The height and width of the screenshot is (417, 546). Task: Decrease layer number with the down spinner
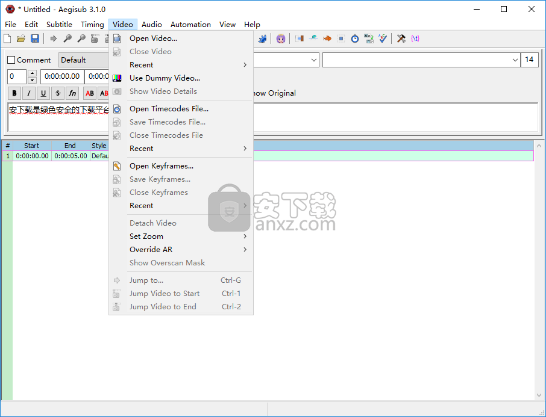(32, 81)
